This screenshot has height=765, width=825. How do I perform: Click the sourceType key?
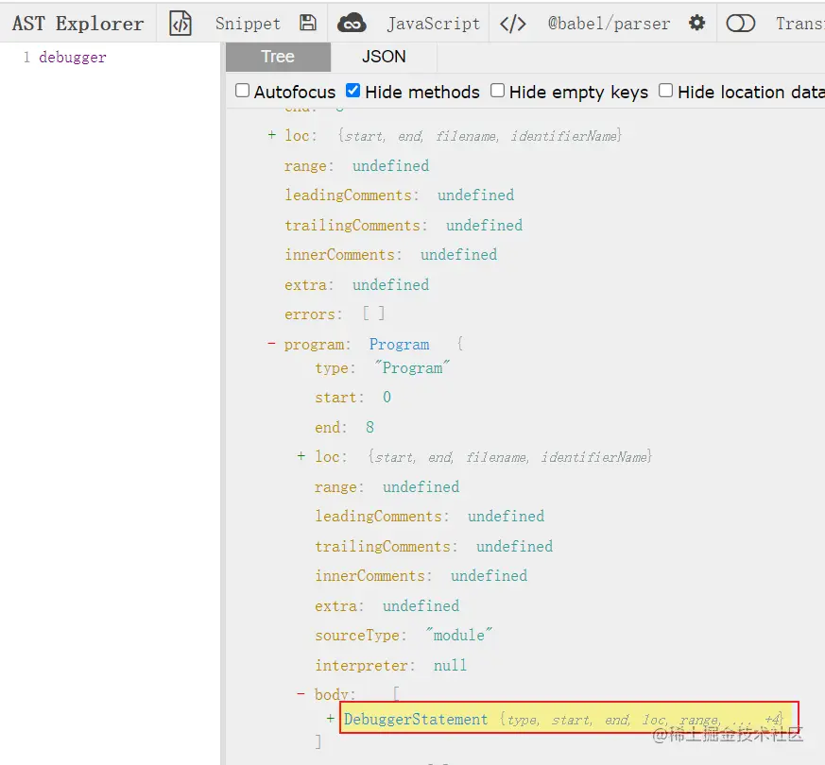pos(360,636)
